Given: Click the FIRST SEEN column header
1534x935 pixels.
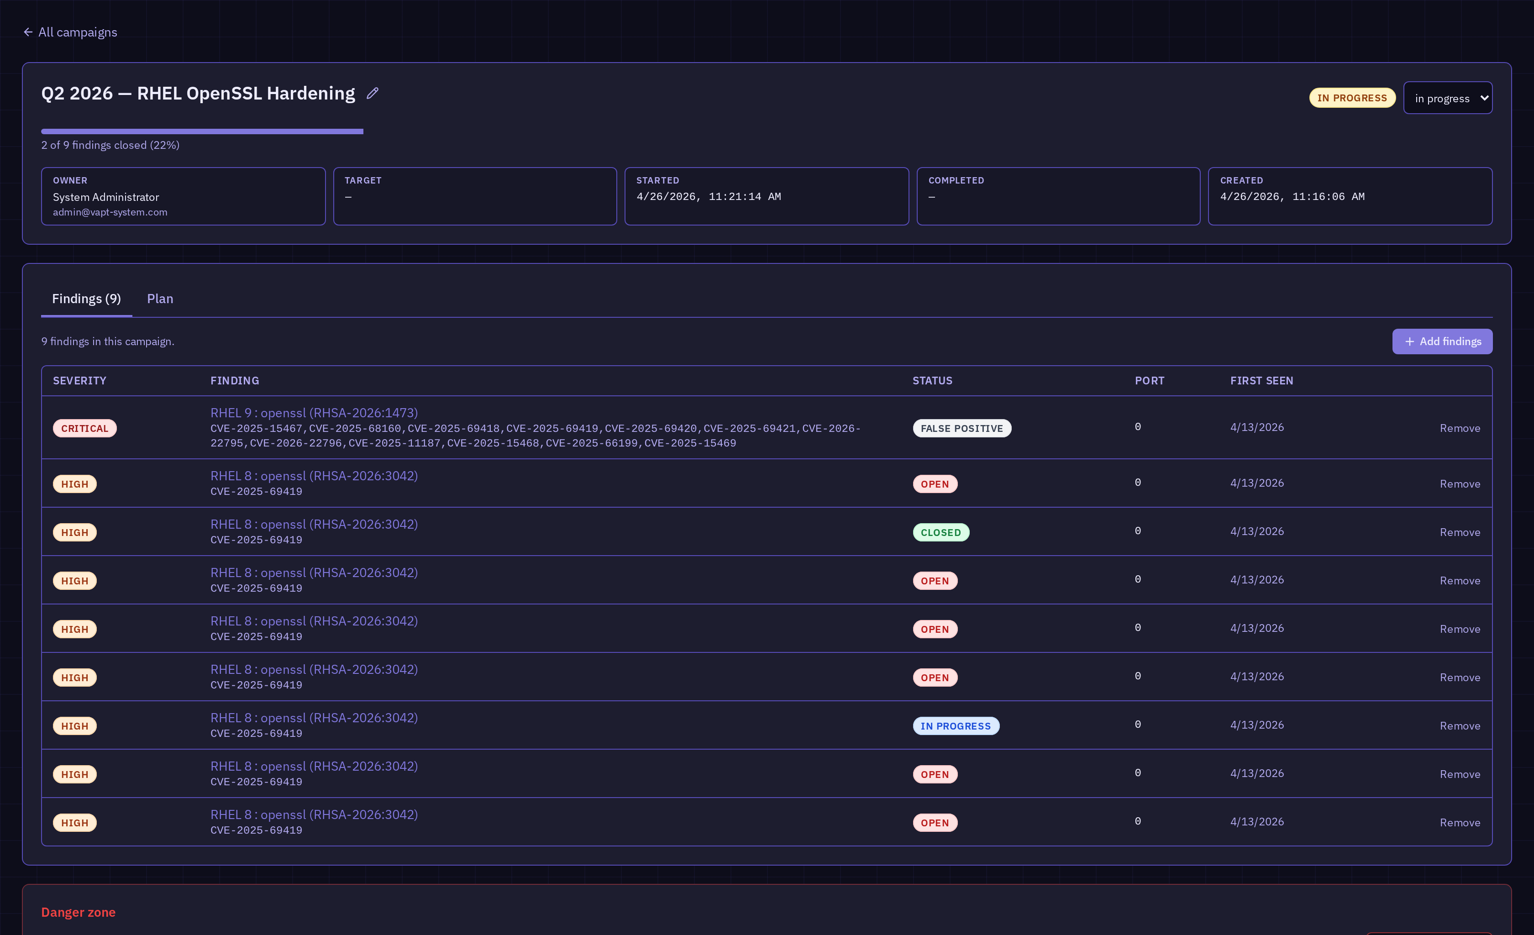Looking at the screenshot, I should coord(1261,380).
